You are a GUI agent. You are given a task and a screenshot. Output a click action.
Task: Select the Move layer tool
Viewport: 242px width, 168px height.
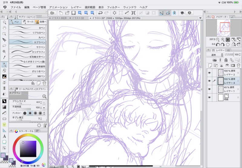click(x=5, y=40)
